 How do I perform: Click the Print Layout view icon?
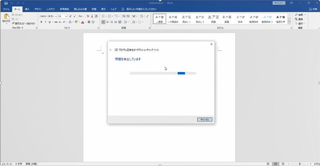pyautogui.click(x=276, y=164)
